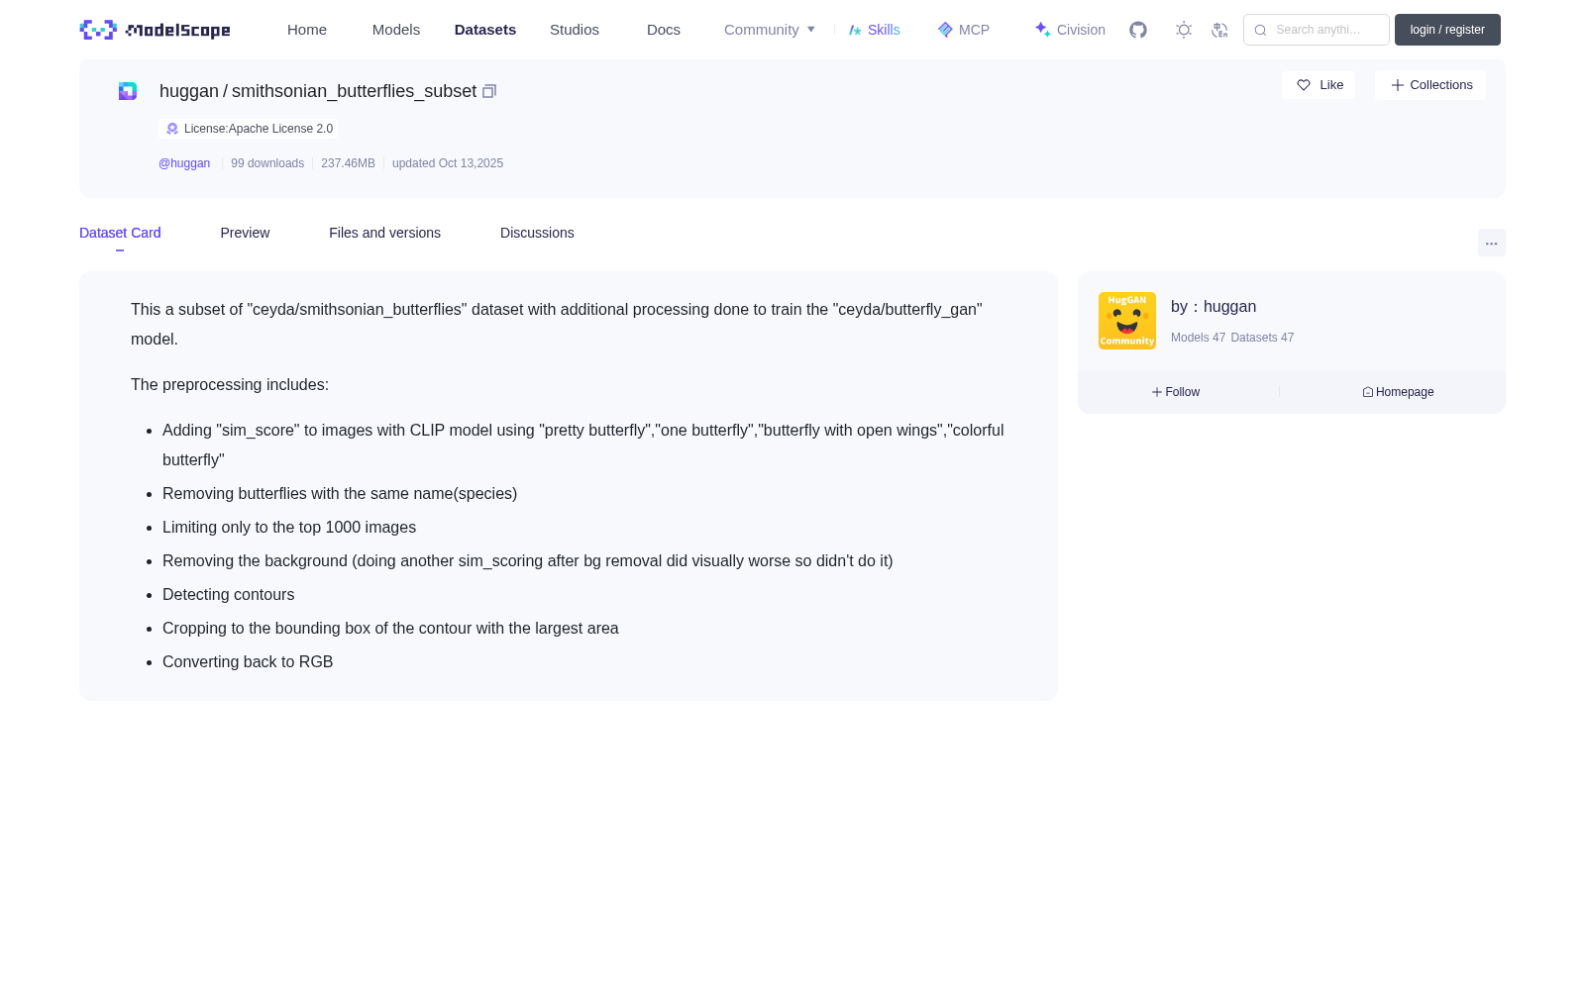This screenshot has height=990, width=1585.
Task: Open the GitHub icon link
Action: 1138,30
